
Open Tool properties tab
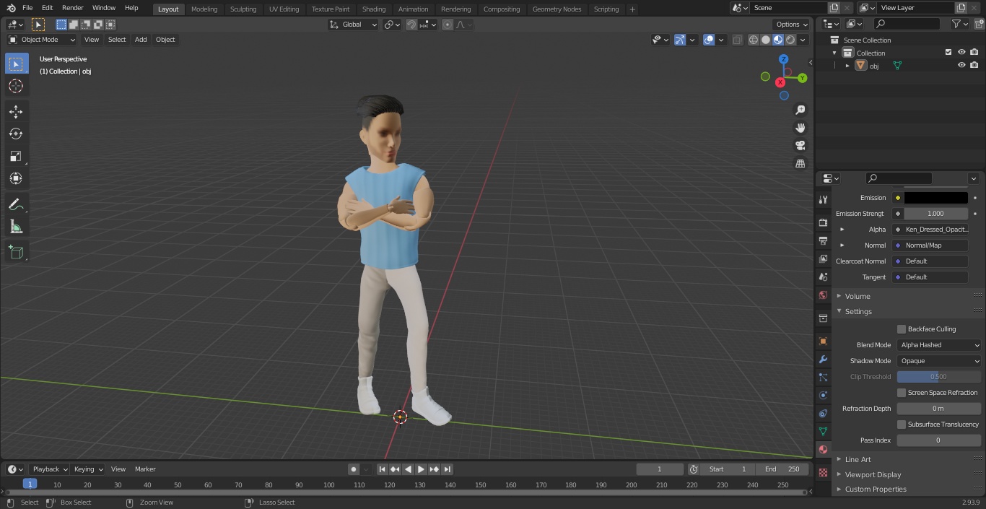pyautogui.click(x=823, y=199)
